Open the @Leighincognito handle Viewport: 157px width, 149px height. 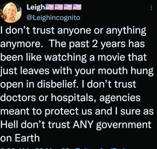53,18
